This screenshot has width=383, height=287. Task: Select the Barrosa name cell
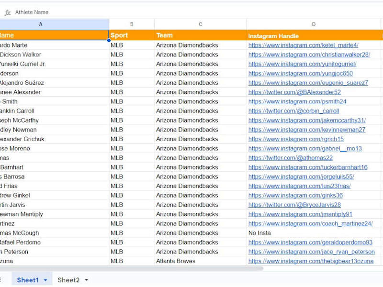point(54,177)
